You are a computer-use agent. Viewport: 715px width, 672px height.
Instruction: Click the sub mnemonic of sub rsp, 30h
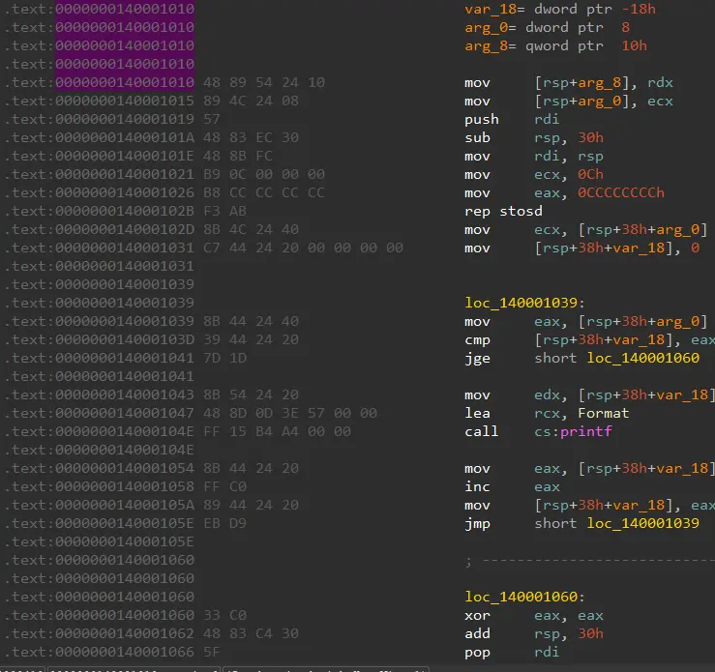coord(477,137)
